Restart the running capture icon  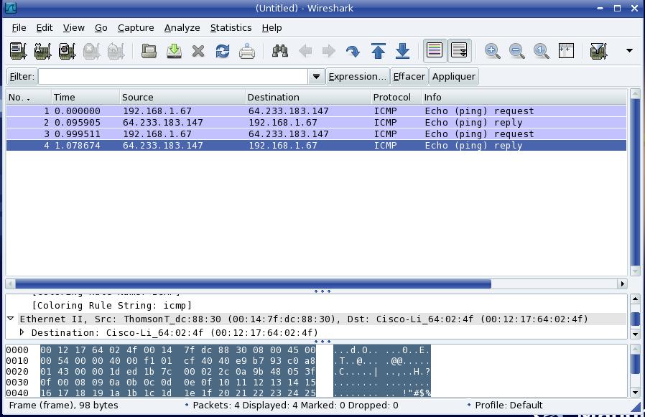pos(116,51)
